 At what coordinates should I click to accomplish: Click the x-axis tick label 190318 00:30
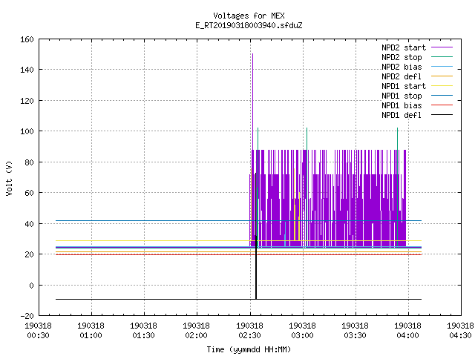[38, 331]
